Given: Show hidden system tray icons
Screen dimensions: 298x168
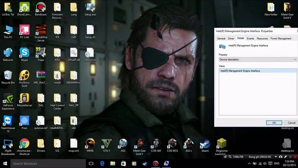Looking at the screenshot, I should point(249,163).
